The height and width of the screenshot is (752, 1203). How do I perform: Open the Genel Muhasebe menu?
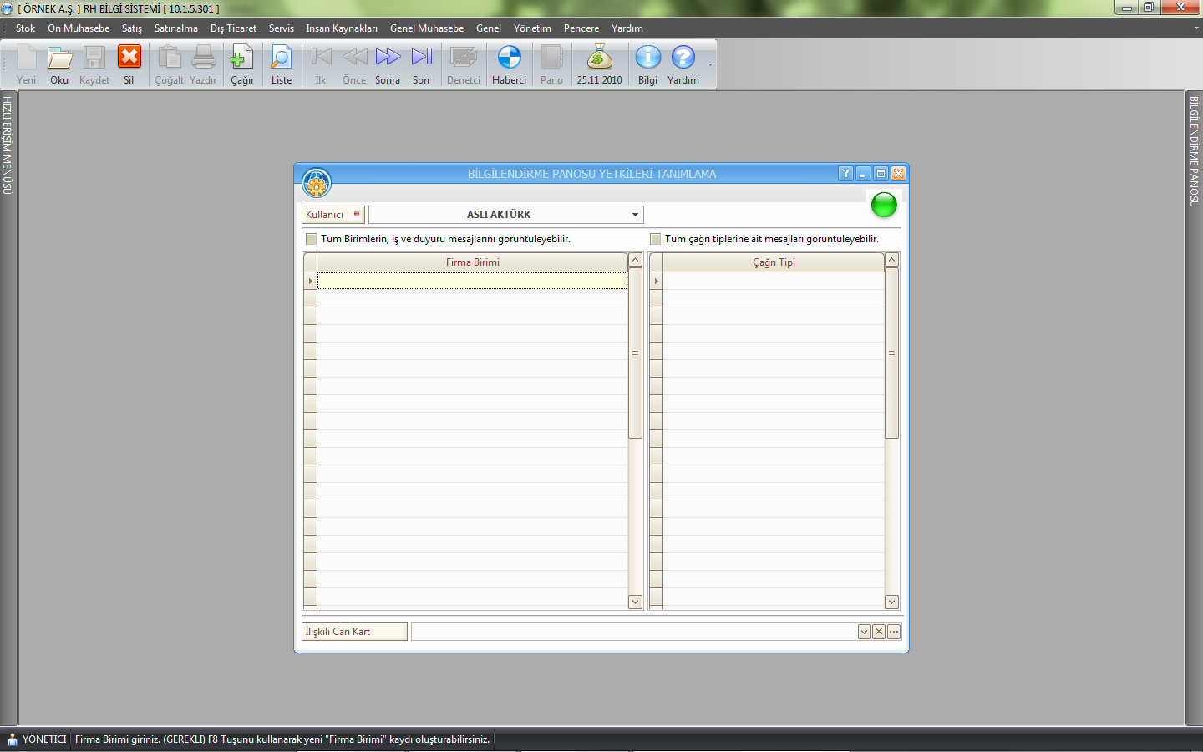click(x=426, y=28)
